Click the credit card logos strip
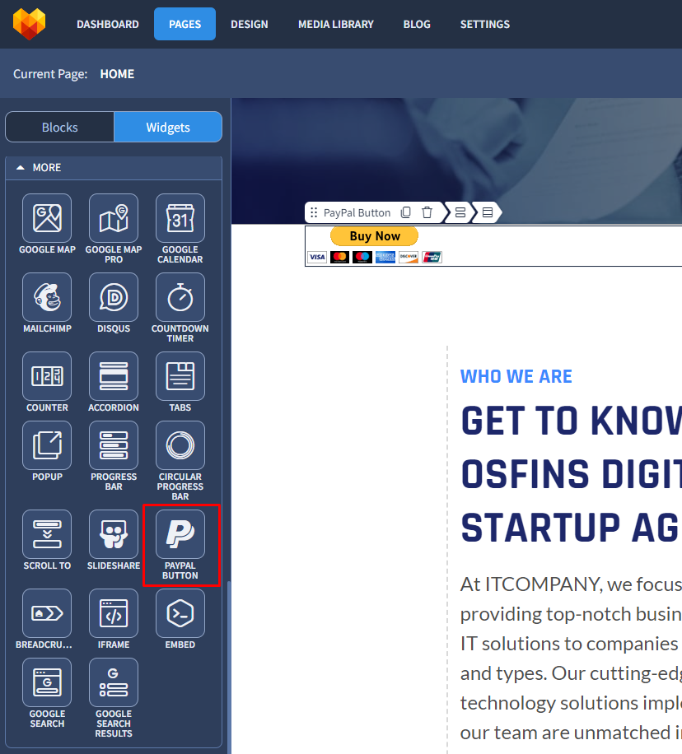The height and width of the screenshot is (754, 682). tap(375, 258)
